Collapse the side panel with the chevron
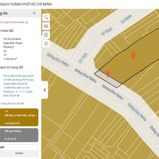This screenshot has width=159, height=159. 45,90
